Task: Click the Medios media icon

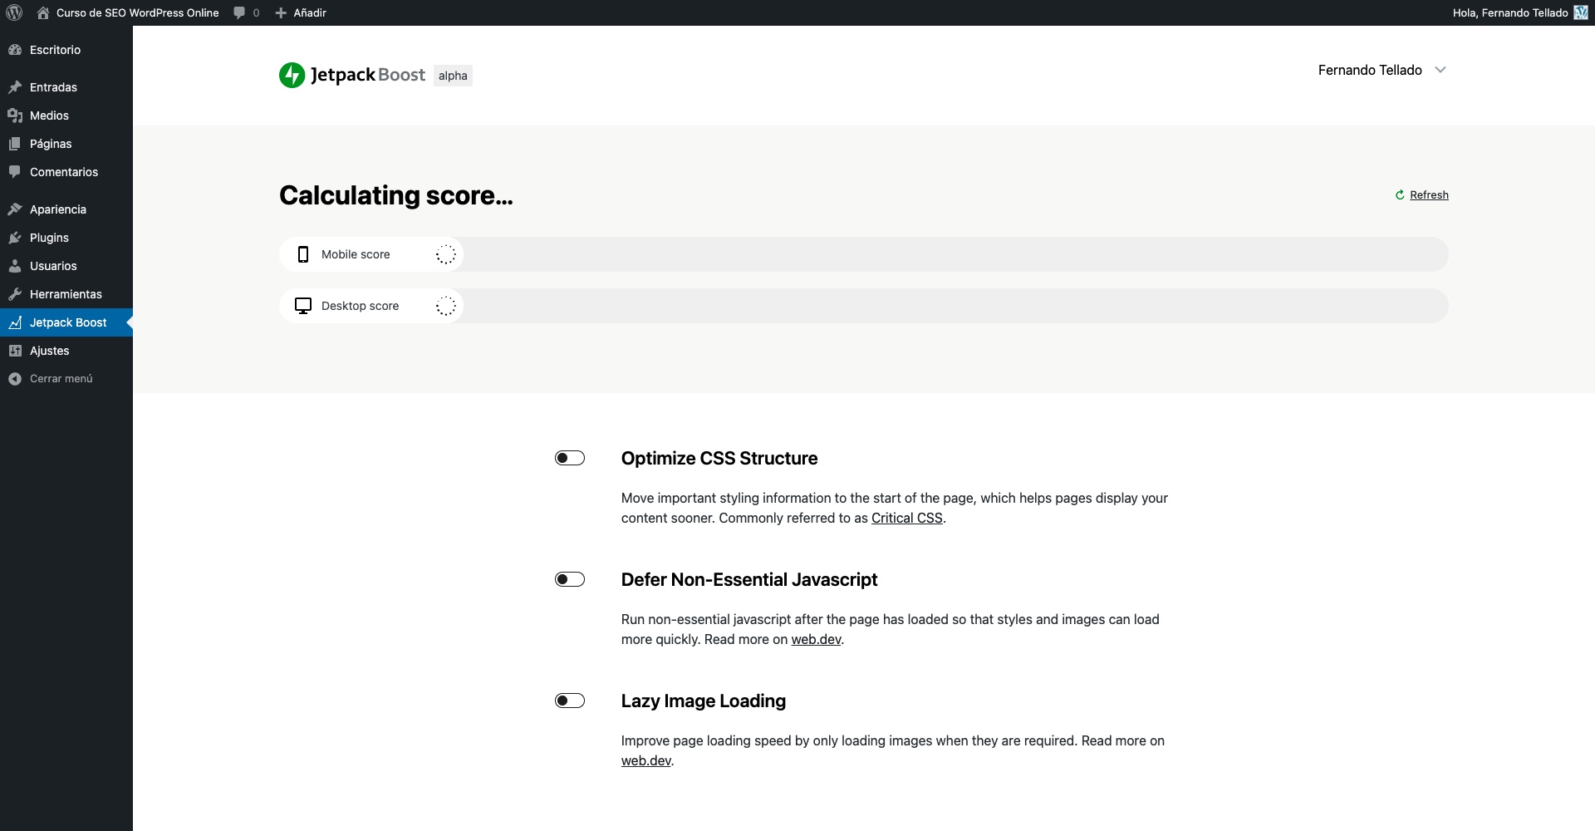Action: (x=15, y=116)
